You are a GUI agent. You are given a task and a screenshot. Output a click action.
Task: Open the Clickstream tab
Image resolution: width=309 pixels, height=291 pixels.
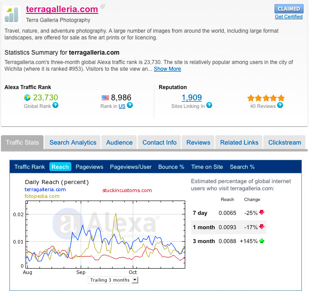coord(285,142)
